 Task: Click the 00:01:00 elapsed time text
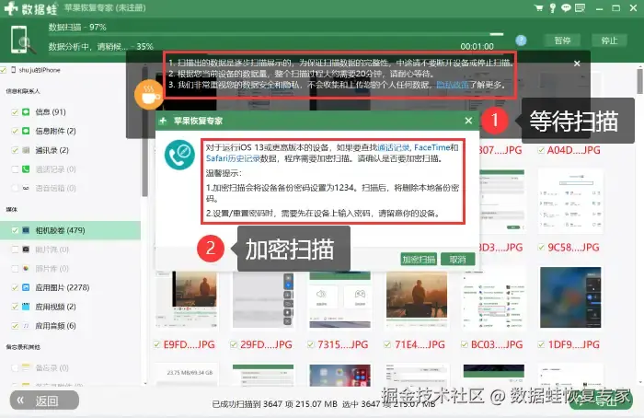pyautogui.click(x=477, y=46)
